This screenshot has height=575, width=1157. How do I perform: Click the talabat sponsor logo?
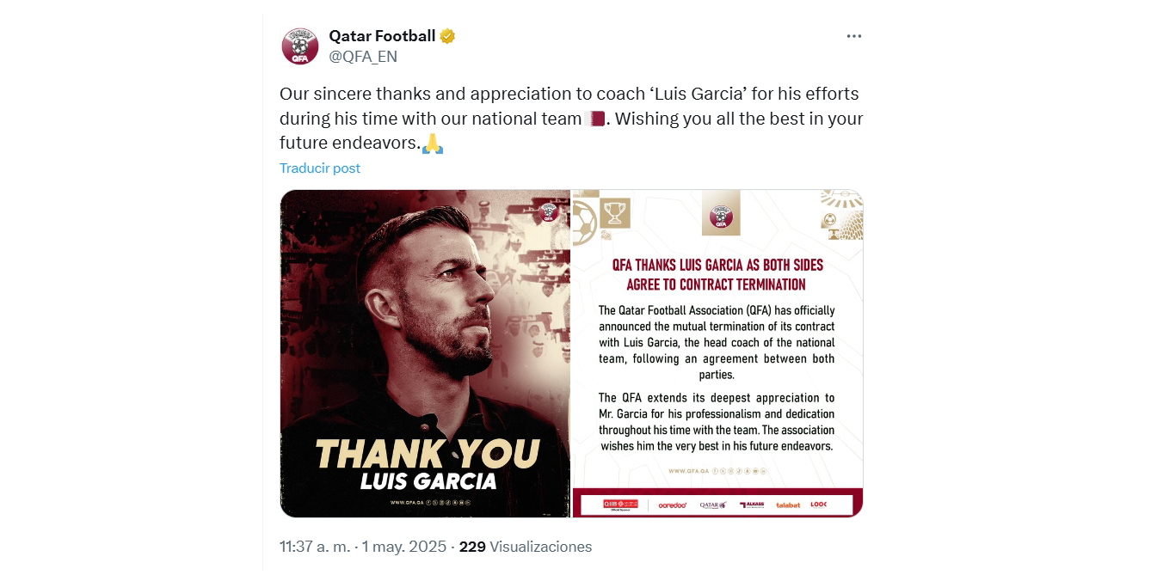787,505
